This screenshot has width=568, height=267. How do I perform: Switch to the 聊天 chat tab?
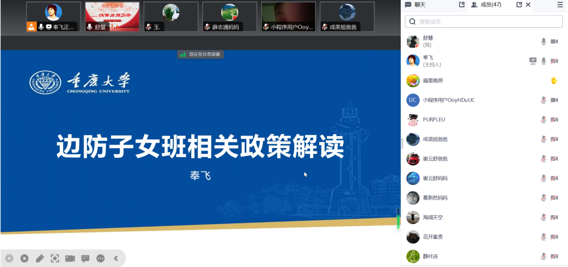pyautogui.click(x=416, y=4)
